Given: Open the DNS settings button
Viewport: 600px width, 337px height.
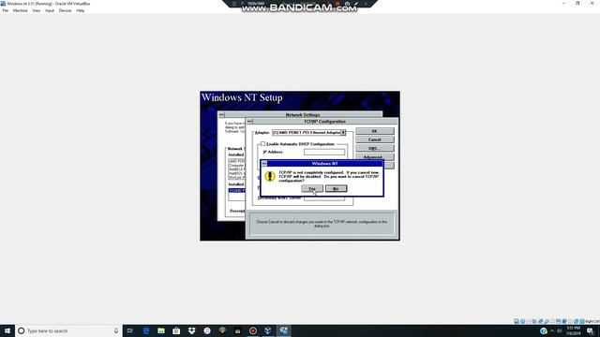Looking at the screenshot, I should (375, 148).
